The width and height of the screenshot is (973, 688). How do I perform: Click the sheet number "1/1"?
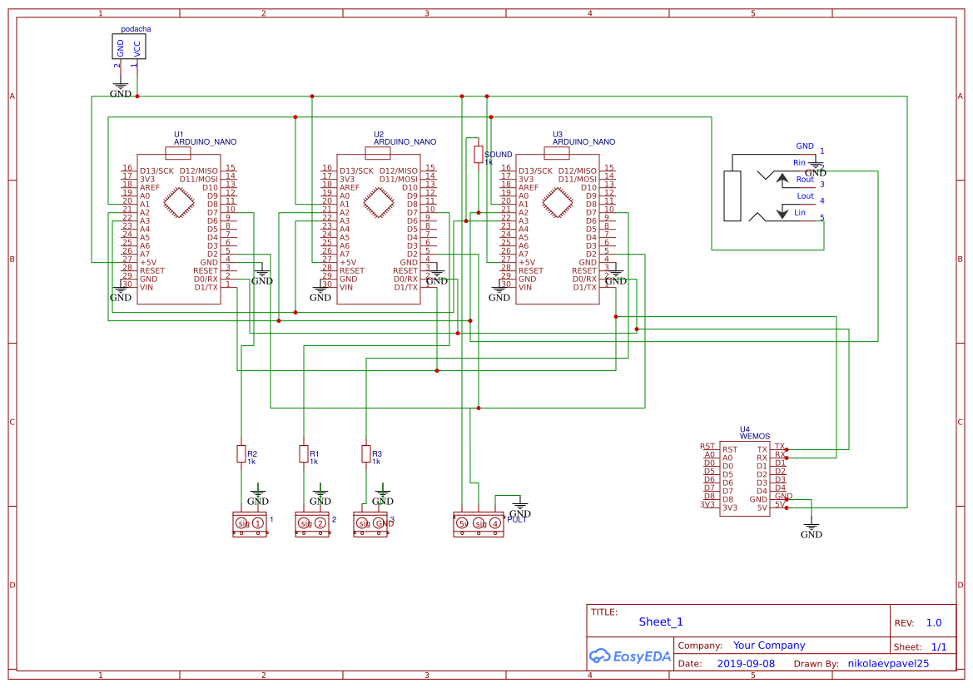tap(939, 647)
